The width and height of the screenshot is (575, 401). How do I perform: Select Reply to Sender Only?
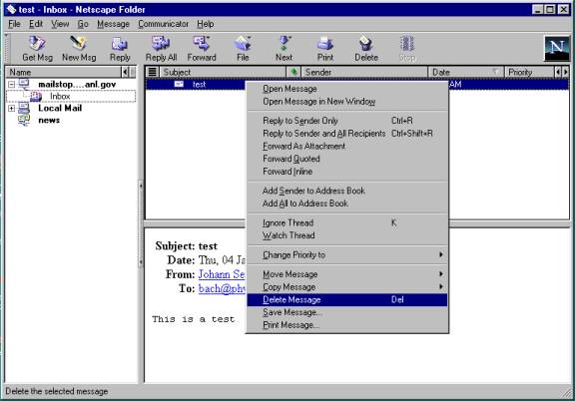[347, 121]
